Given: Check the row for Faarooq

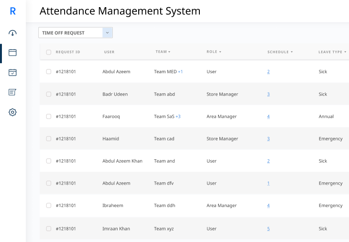Looking at the screenshot, I should coord(48,116).
